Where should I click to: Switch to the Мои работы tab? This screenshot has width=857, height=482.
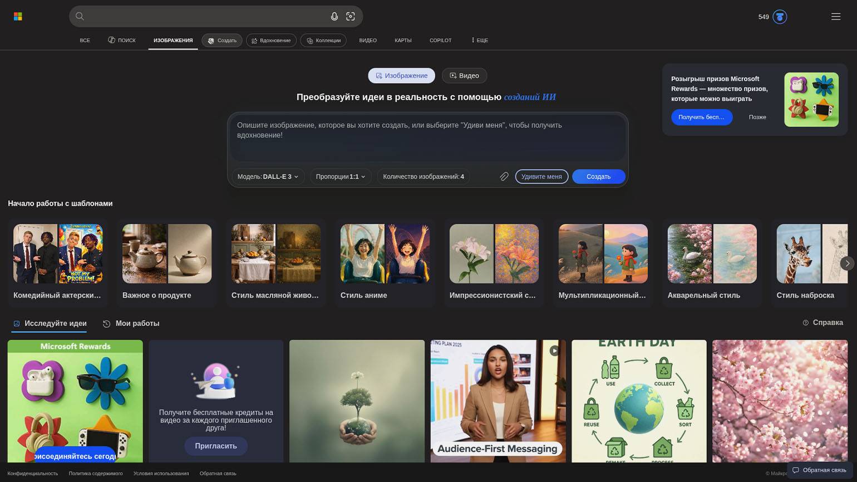pos(131,323)
